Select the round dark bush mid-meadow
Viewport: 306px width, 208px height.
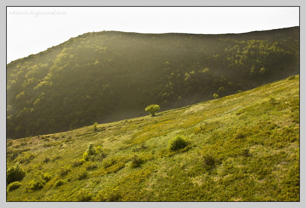178,143
